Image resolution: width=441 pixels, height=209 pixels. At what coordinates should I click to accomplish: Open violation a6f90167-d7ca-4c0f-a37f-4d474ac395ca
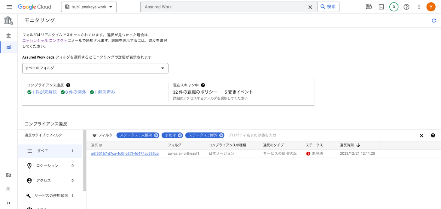pyautogui.click(x=125, y=154)
